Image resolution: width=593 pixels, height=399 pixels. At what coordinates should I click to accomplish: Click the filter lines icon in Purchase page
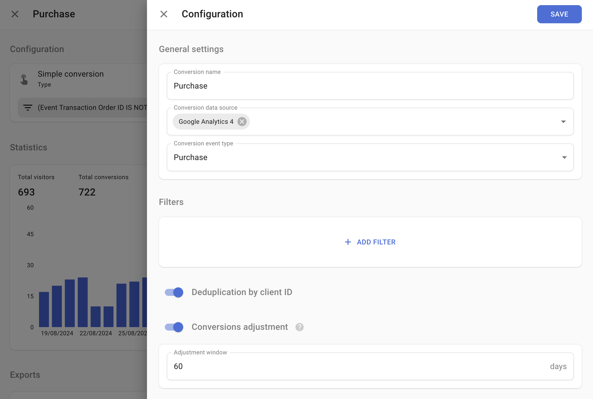(28, 108)
